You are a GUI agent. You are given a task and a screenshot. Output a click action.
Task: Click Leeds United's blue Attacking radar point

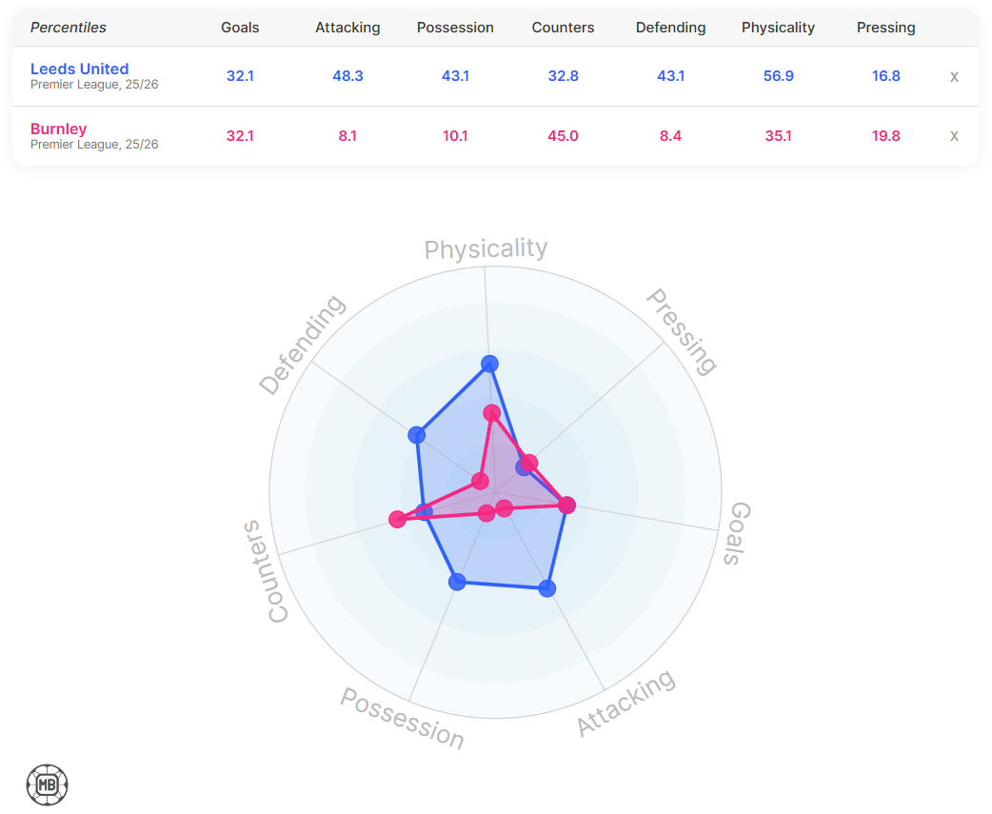(546, 588)
